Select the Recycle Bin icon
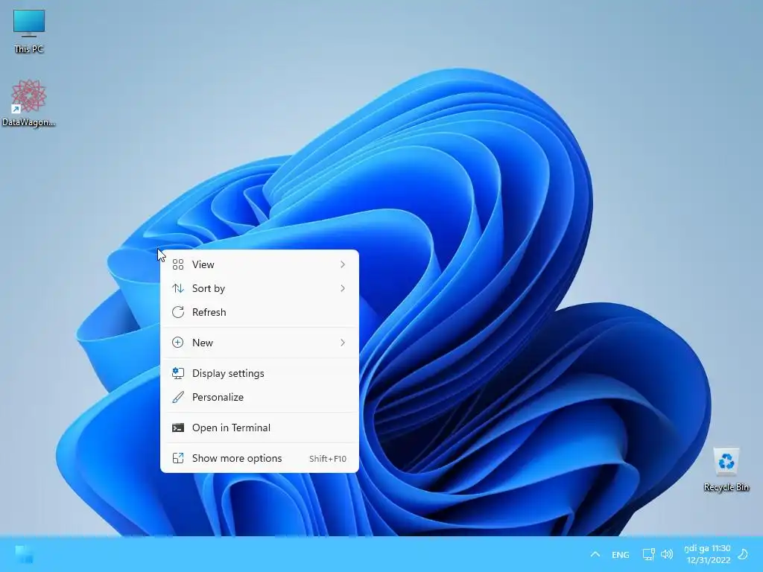Viewport: 763px width, 572px height. pyautogui.click(x=726, y=470)
